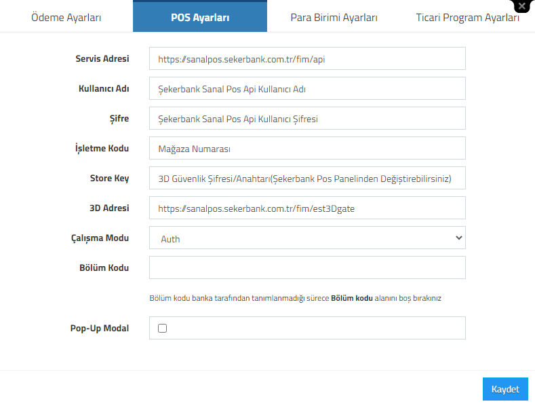Switch to Ödeme Ayarları tab

pyautogui.click(x=66, y=17)
